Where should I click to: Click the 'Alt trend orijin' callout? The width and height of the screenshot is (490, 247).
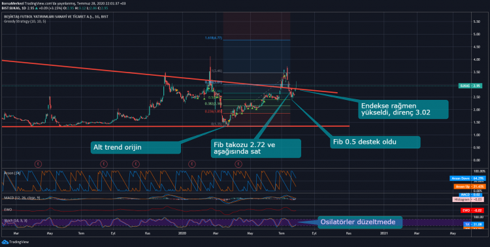coord(136,147)
